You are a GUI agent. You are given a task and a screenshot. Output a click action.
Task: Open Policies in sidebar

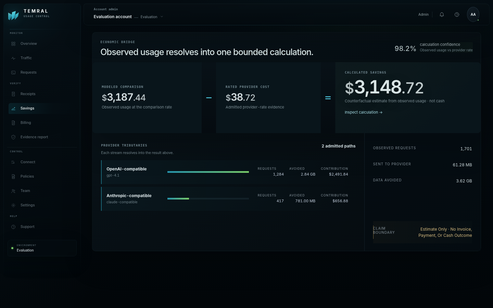(x=42, y=177)
